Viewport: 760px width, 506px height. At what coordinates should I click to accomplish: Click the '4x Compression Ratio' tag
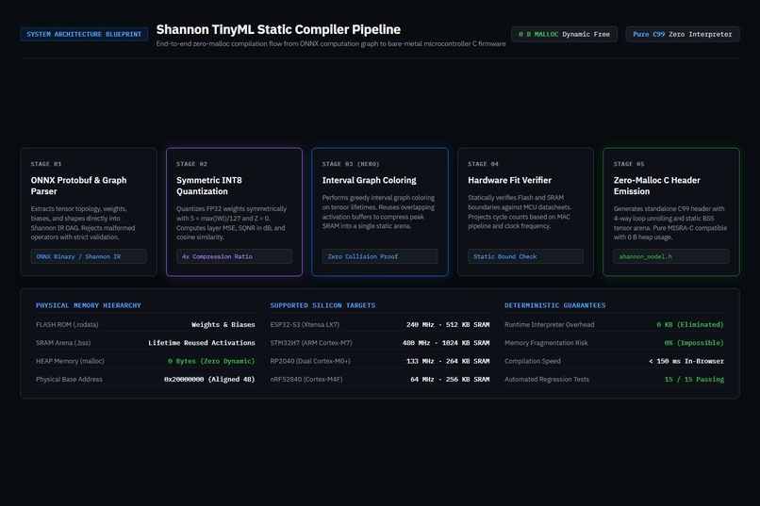[x=234, y=256]
